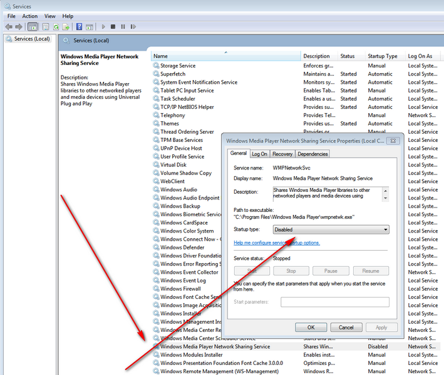Click the Pause button under Service status
The image size is (444, 375).
point(331,271)
